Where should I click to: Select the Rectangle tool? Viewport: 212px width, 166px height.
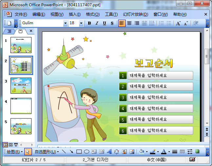tap(79, 152)
